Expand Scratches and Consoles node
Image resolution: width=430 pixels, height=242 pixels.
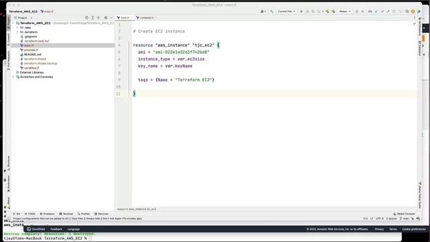tap(13, 77)
